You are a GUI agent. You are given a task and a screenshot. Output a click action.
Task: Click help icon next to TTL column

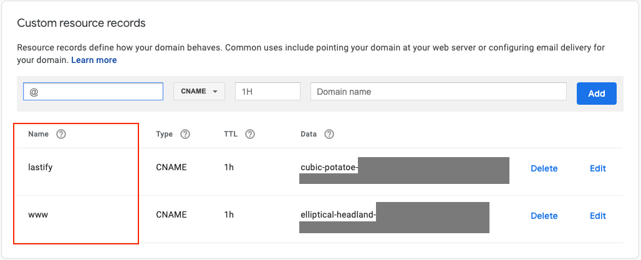250,134
